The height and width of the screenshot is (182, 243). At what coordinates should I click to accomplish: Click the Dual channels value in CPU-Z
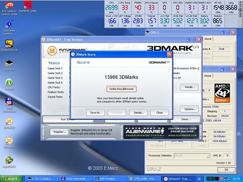pyautogui.click(x=221, y=49)
